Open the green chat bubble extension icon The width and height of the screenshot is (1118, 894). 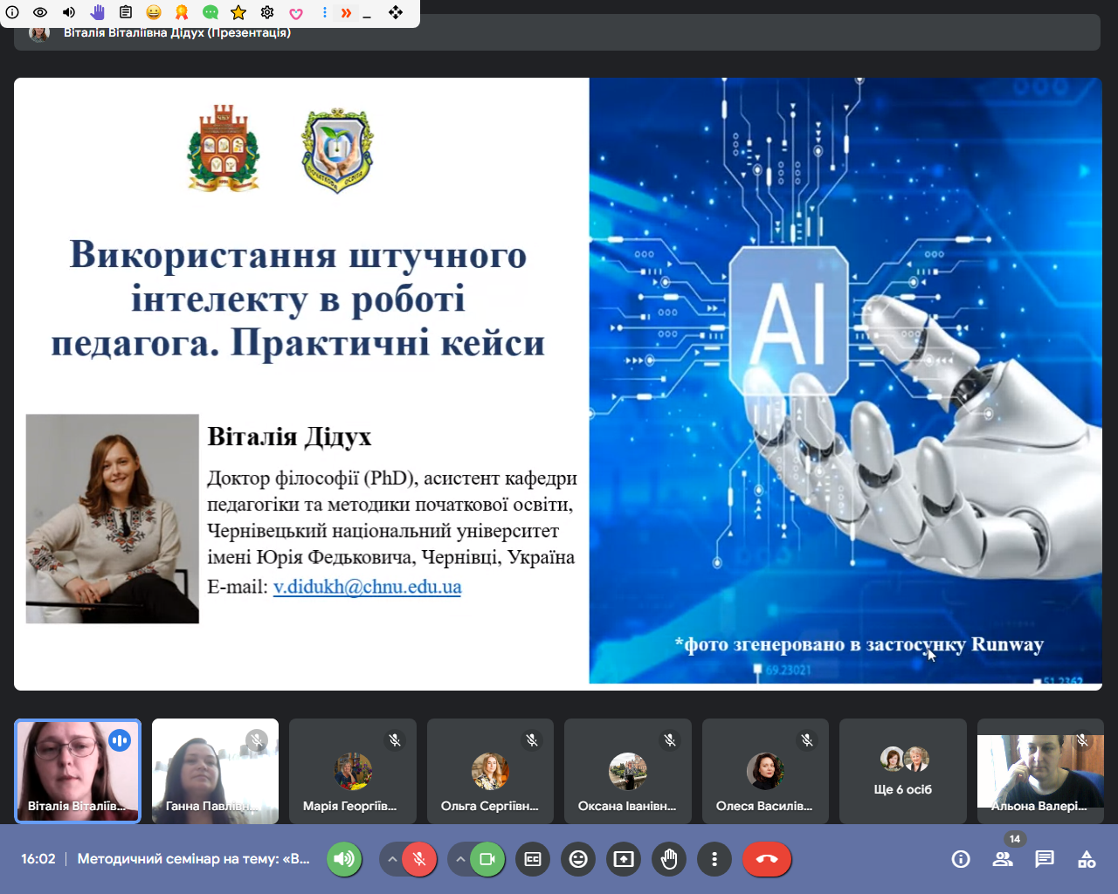tap(210, 12)
